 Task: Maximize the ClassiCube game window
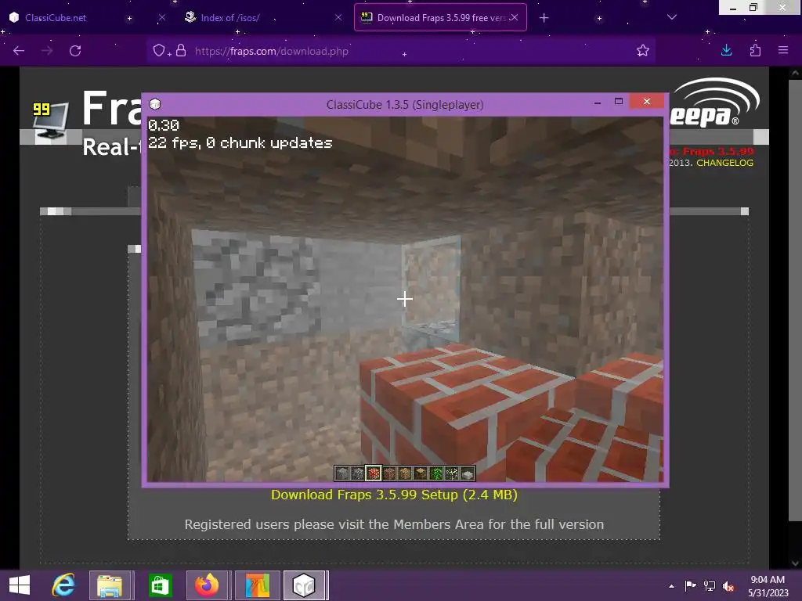pos(619,102)
